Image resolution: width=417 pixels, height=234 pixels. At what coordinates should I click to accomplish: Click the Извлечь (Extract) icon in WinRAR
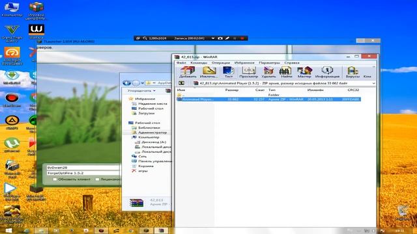(x=209, y=72)
